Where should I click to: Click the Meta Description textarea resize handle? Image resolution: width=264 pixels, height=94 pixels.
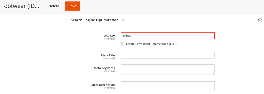click(213, 90)
